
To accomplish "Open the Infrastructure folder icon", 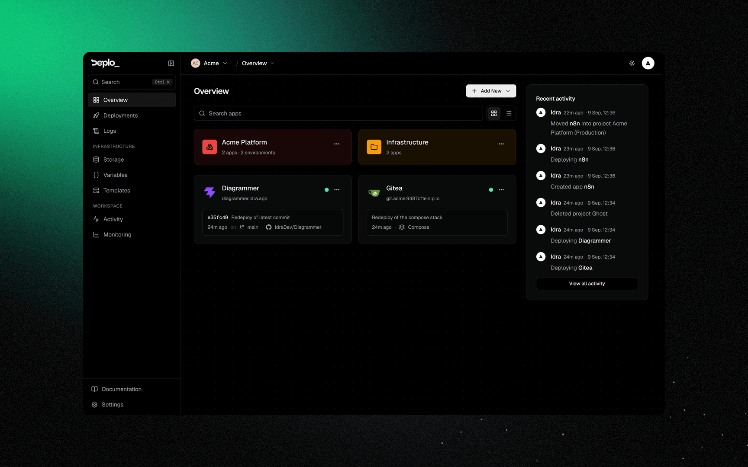I will click(374, 147).
